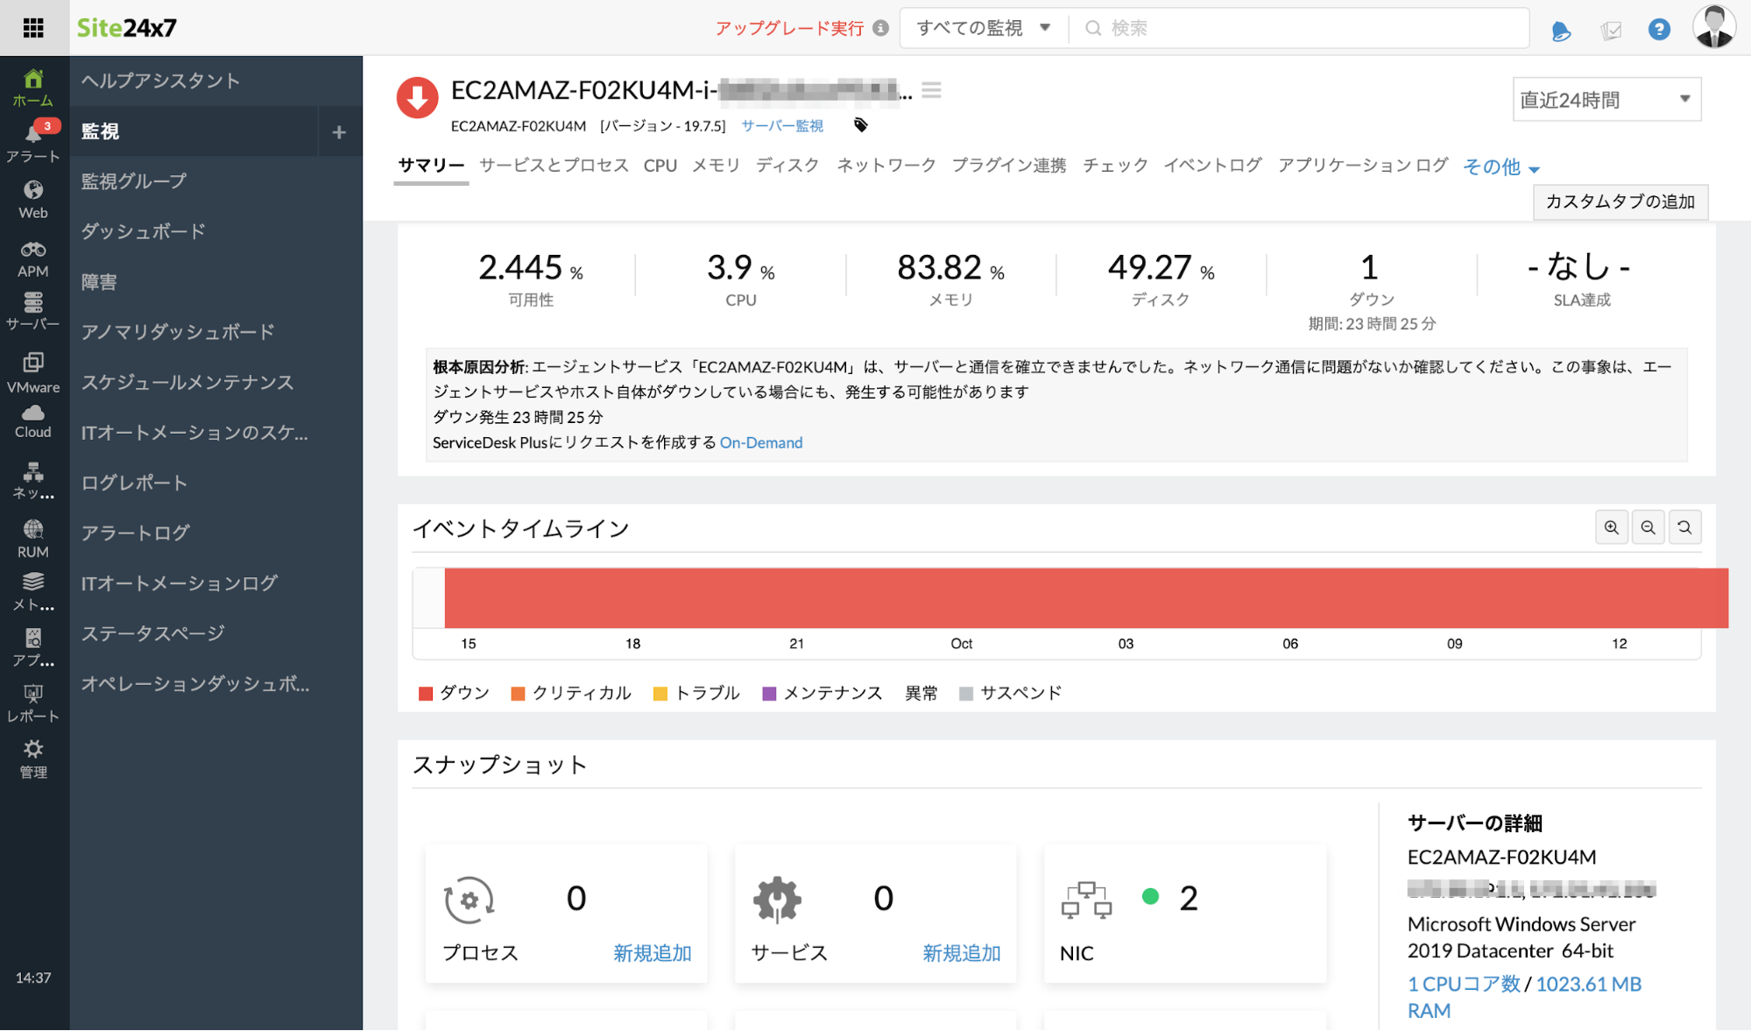Open 管理 admin gear icon
The width and height of the screenshot is (1751, 1031).
pyautogui.click(x=33, y=749)
